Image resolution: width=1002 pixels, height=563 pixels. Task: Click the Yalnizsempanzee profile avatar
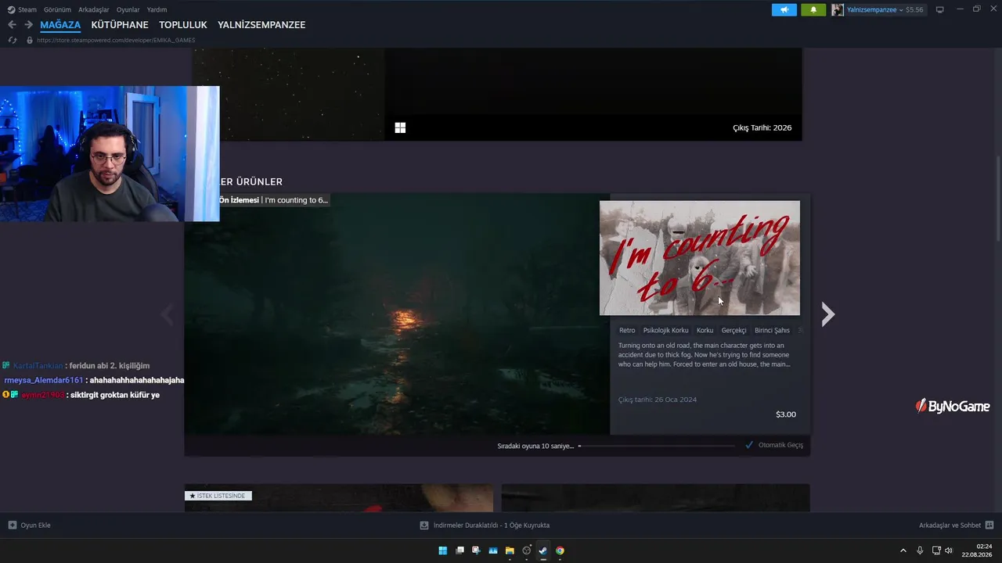[x=838, y=10]
